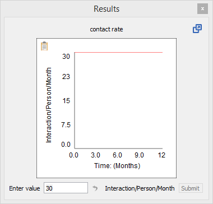This screenshot has width=213, height=204.
Task: Click the 12 tick on the time axis
Action: (161, 155)
